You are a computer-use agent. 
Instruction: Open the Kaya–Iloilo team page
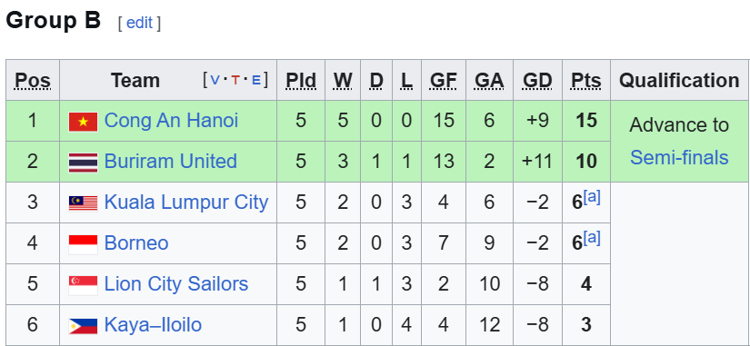click(153, 325)
